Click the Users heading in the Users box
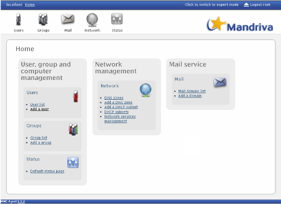Viewport: 281px width, 204px height. click(x=32, y=92)
